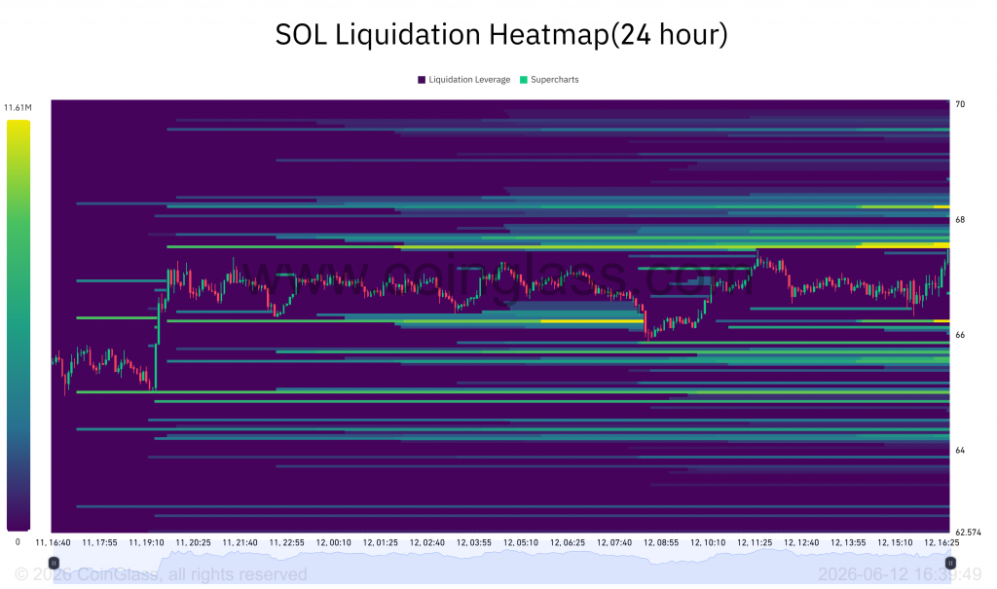The width and height of the screenshot is (997, 589).
Task: Click the 68 price axis label
Action: [x=960, y=219]
